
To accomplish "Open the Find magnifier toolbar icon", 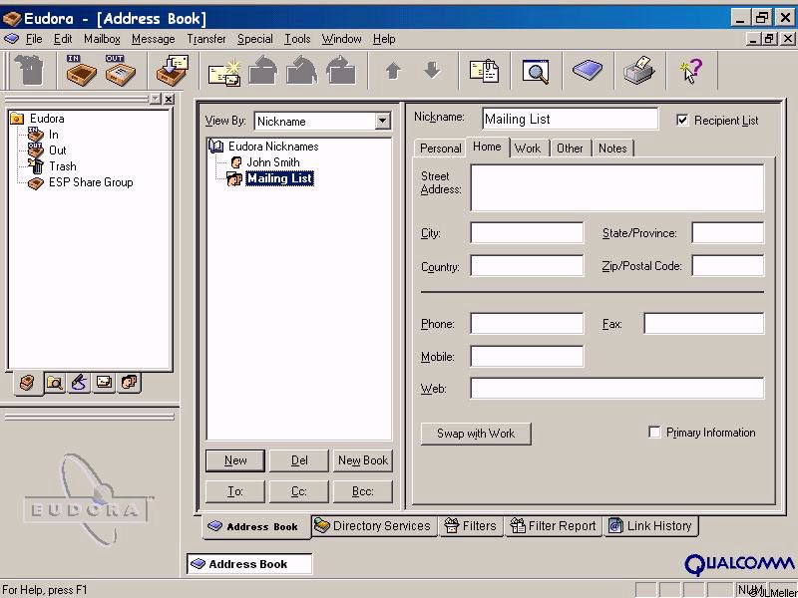I will [536, 71].
